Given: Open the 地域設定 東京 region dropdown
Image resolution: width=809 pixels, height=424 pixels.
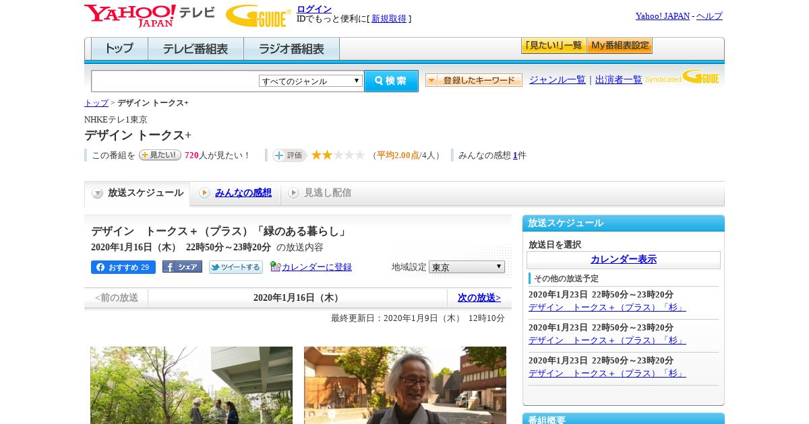Looking at the screenshot, I should (467, 267).
